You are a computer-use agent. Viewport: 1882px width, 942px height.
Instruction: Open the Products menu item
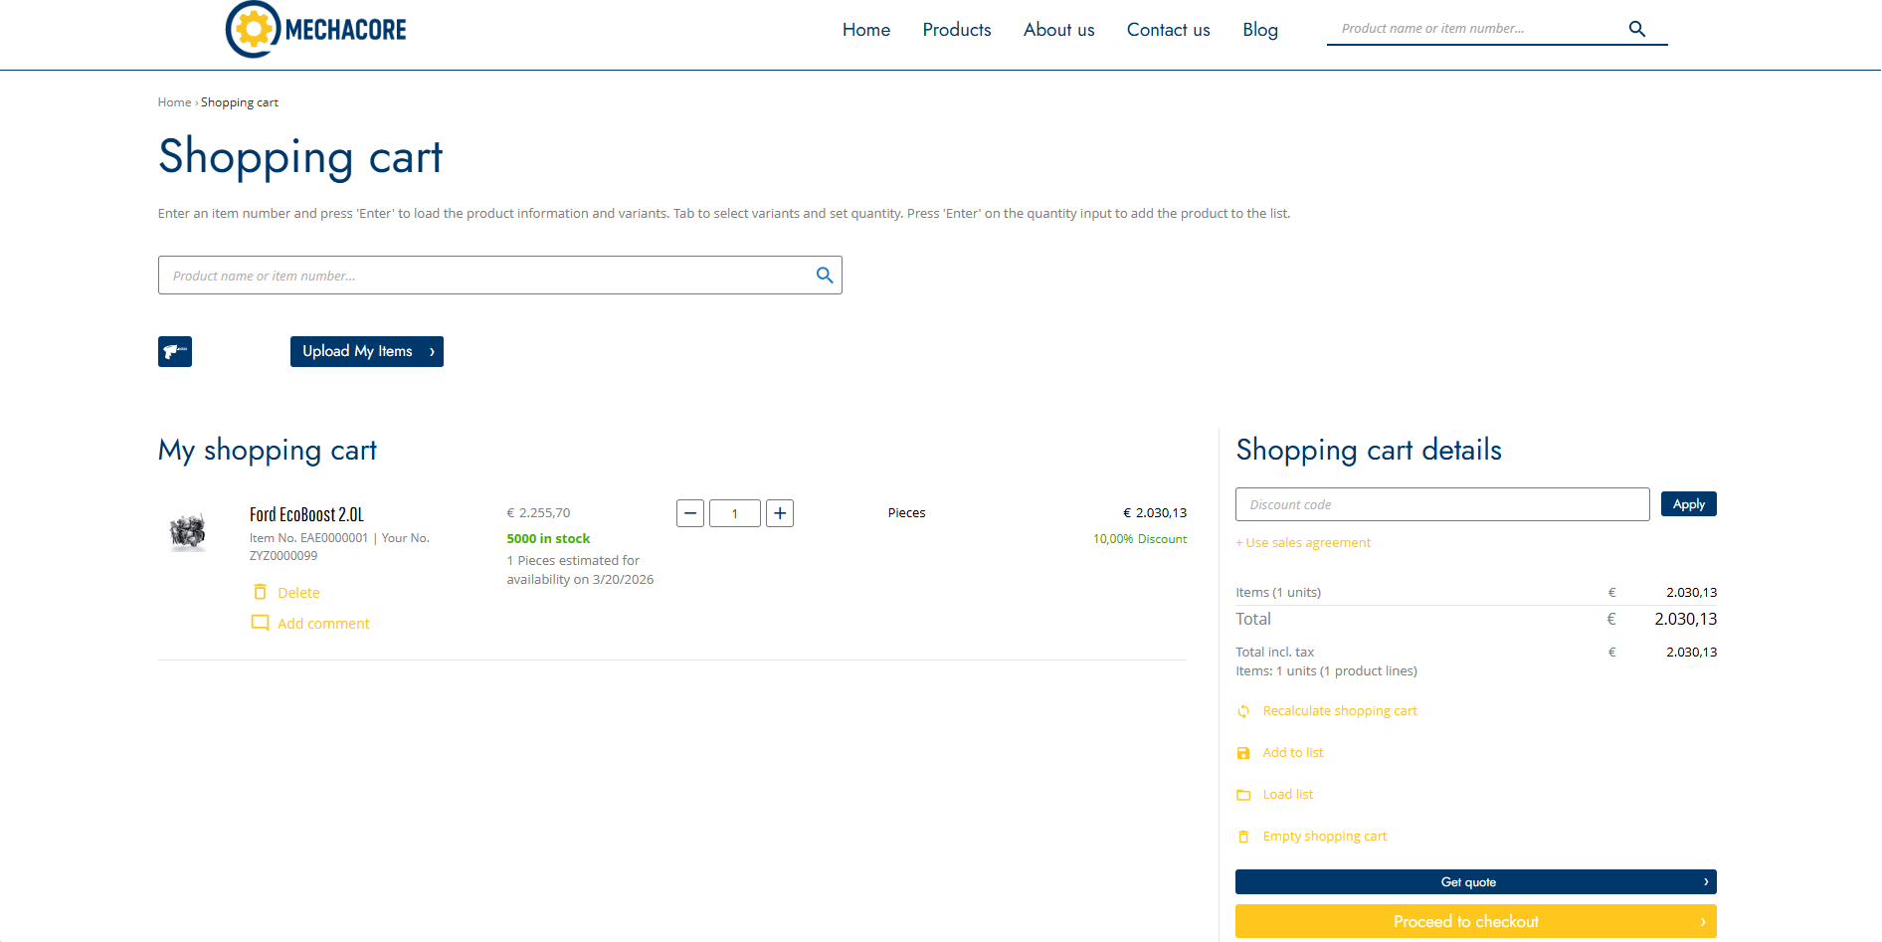957,30
